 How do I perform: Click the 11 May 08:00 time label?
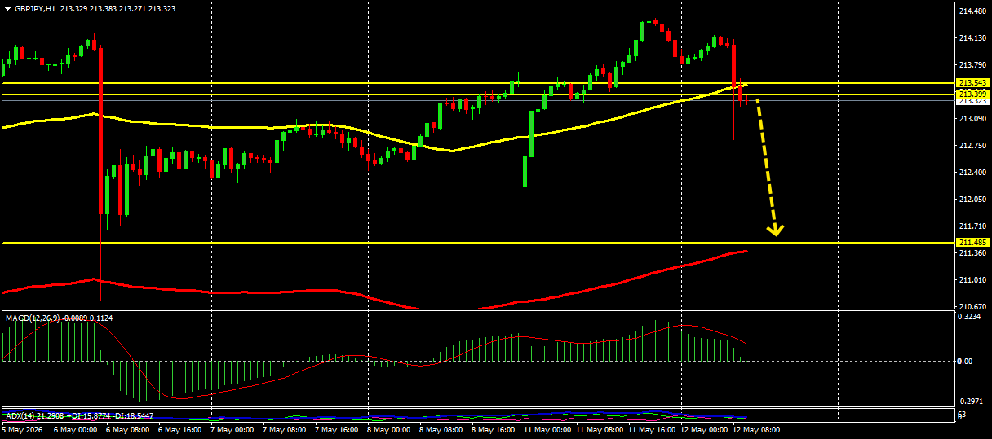click(601, 429)
